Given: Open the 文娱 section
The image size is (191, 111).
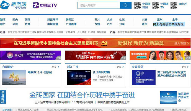Looking at the screenshot, I should [x=110, y=20].
